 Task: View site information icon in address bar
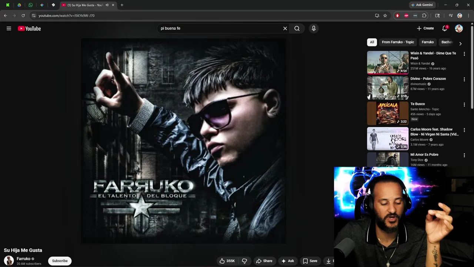tap(34, 16)
